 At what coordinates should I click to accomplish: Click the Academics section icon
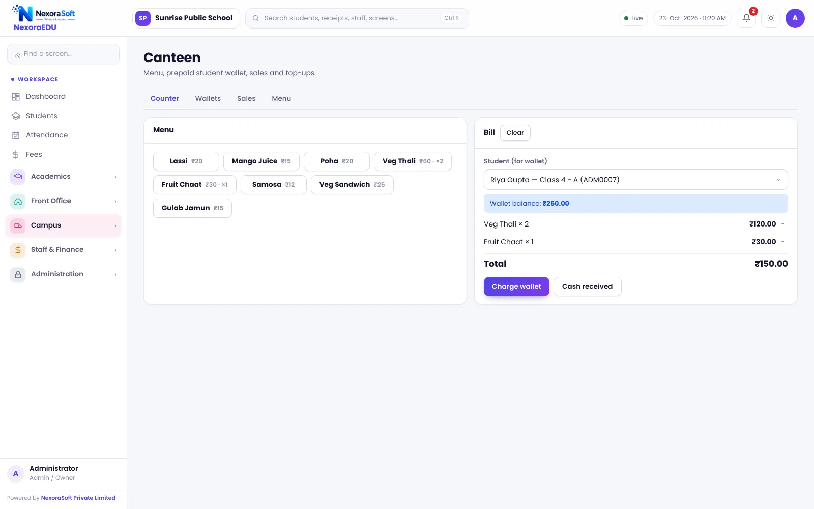(x=18, y=177)
